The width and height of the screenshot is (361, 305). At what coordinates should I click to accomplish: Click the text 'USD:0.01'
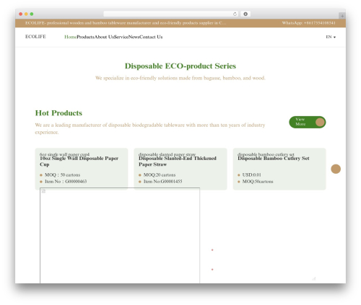pos(252,174)
